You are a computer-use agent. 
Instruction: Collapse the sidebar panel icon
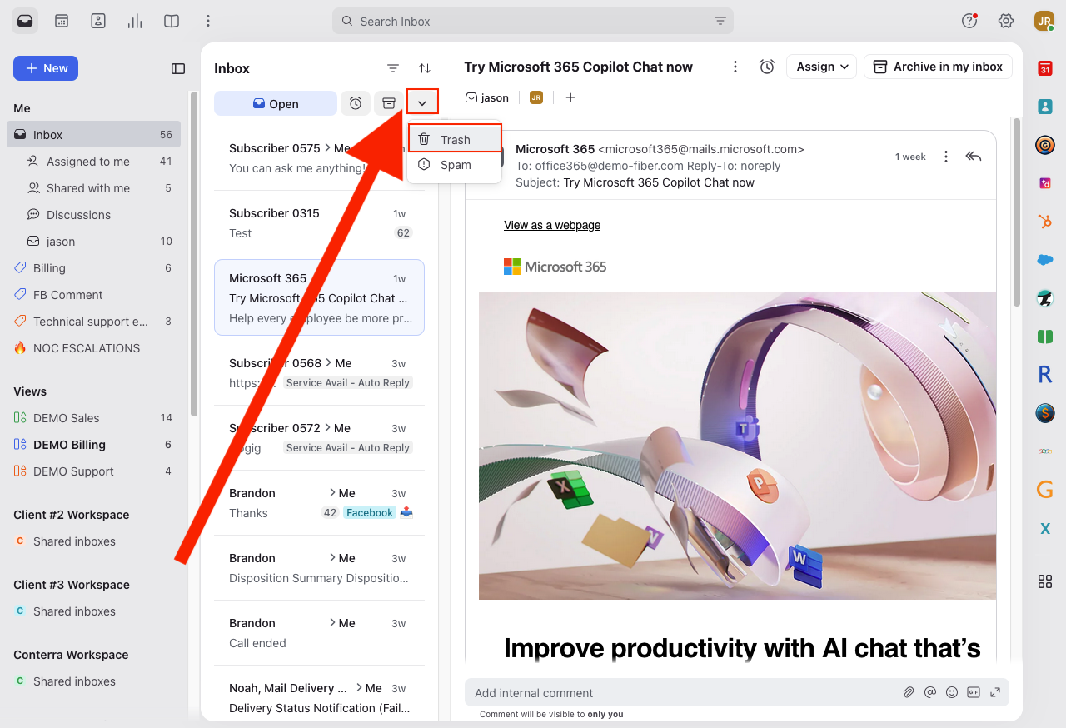pos(178,68)
